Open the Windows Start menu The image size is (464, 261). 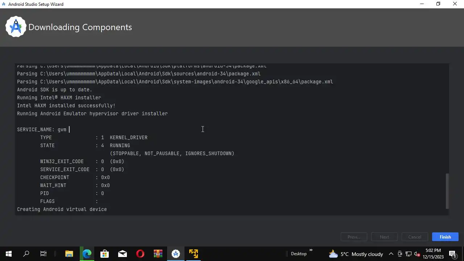pyautogui.click(x=9, y=254)
